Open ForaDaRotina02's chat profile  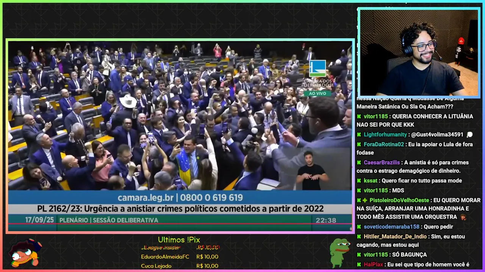click(x=384, y=144)
